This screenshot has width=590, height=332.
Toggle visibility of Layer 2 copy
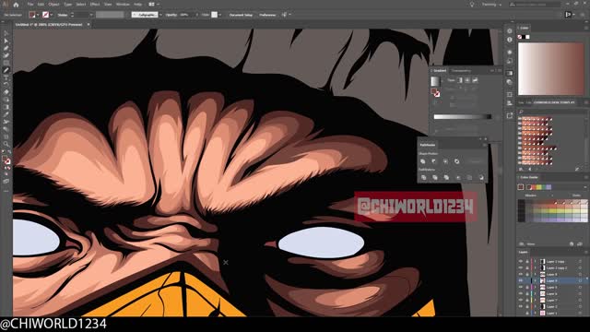click(521, 261)
